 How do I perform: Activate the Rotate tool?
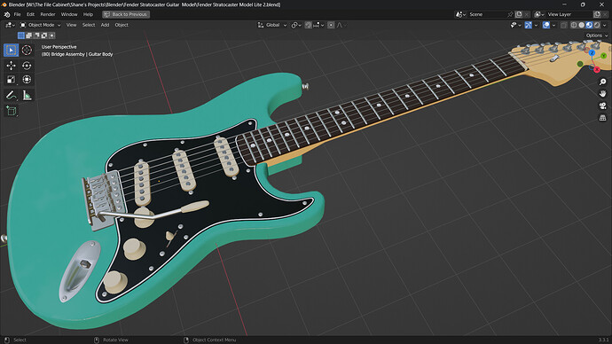coord(27,65)
